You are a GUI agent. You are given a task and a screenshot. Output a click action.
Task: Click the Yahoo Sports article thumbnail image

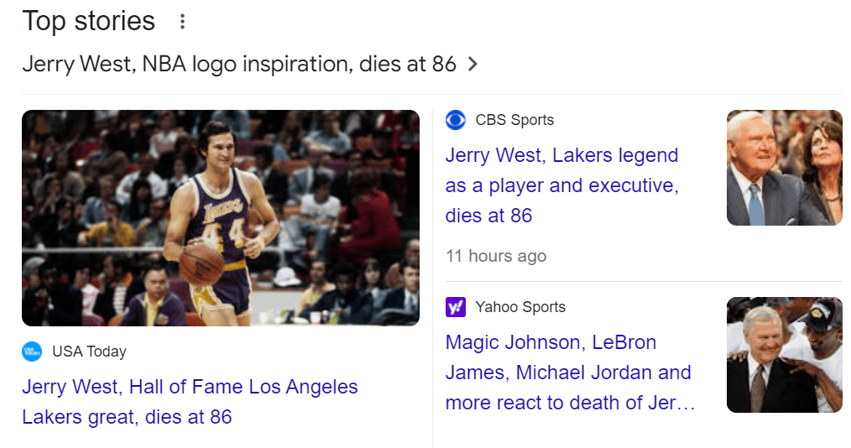coord(784,355)
